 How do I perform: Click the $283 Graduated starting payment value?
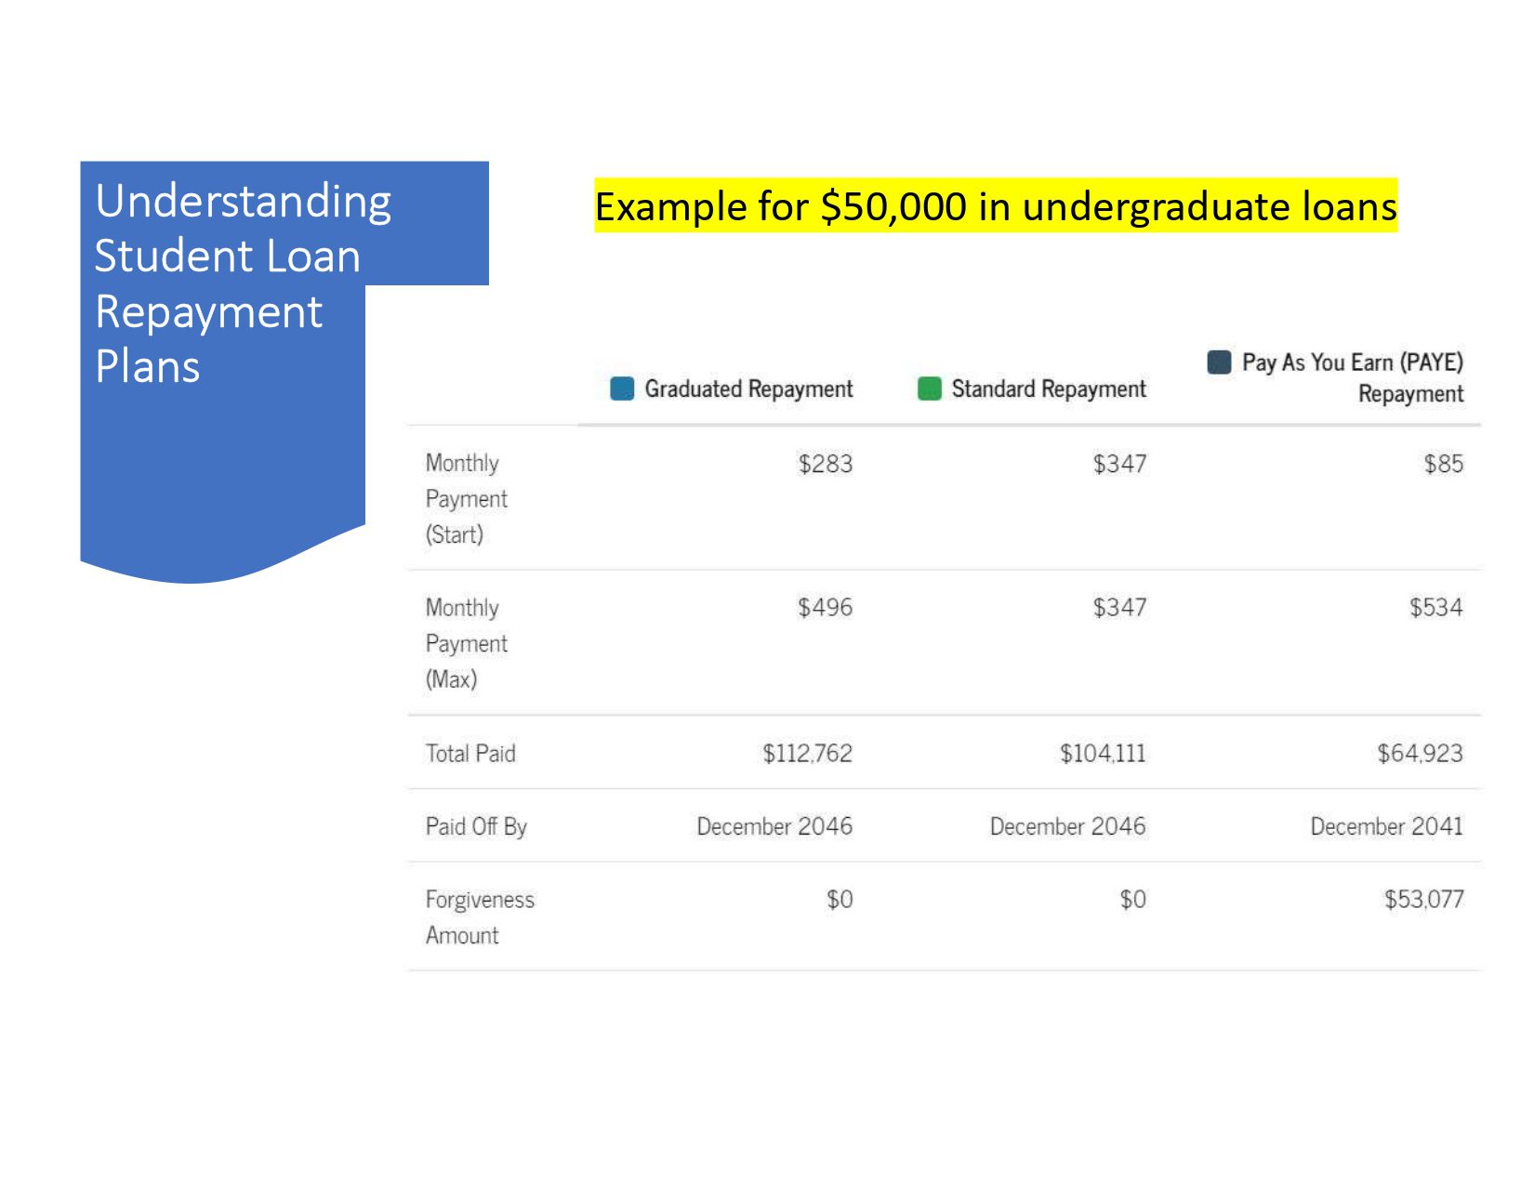[x=825, y=464]
